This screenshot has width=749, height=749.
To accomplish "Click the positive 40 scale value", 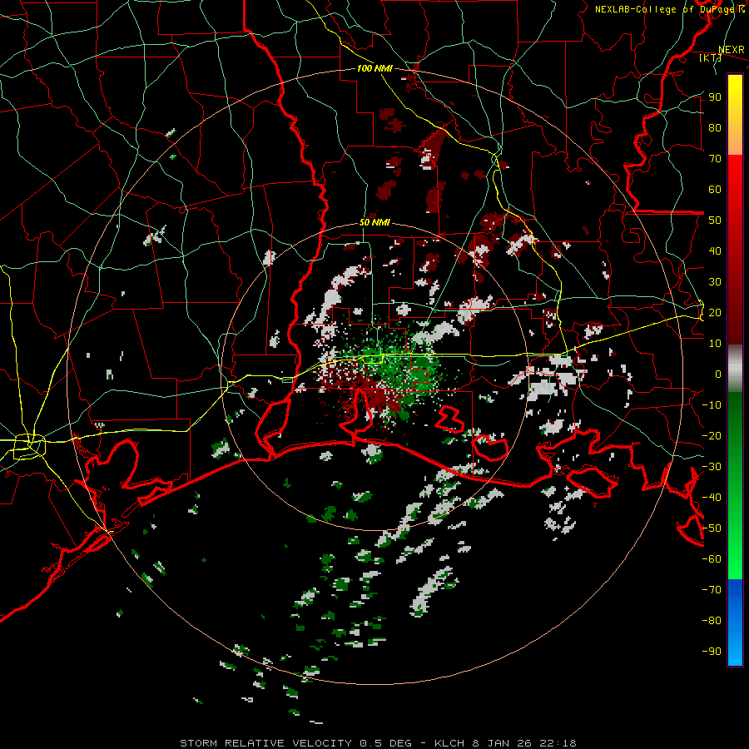I will click(x=715, y=250).
